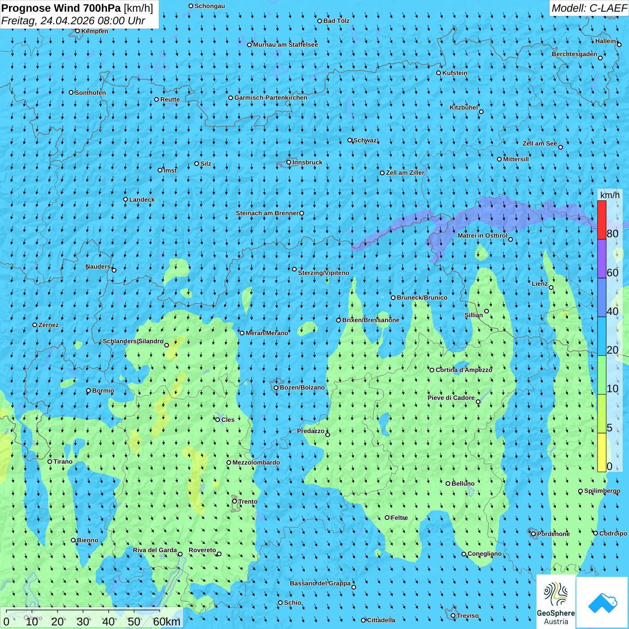Click the Zell am See label
This screenshot has width=629, height=629.
(x=540, y=143)
